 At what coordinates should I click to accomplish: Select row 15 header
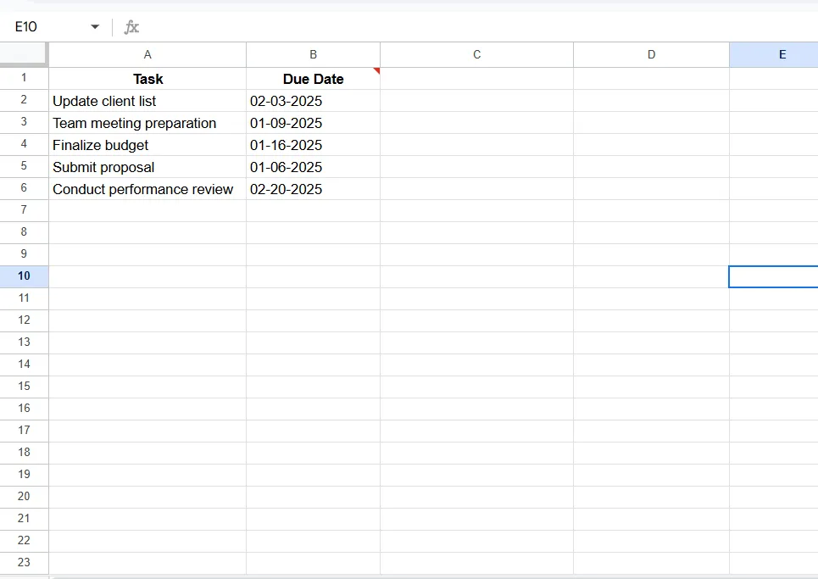coord(24,386)
